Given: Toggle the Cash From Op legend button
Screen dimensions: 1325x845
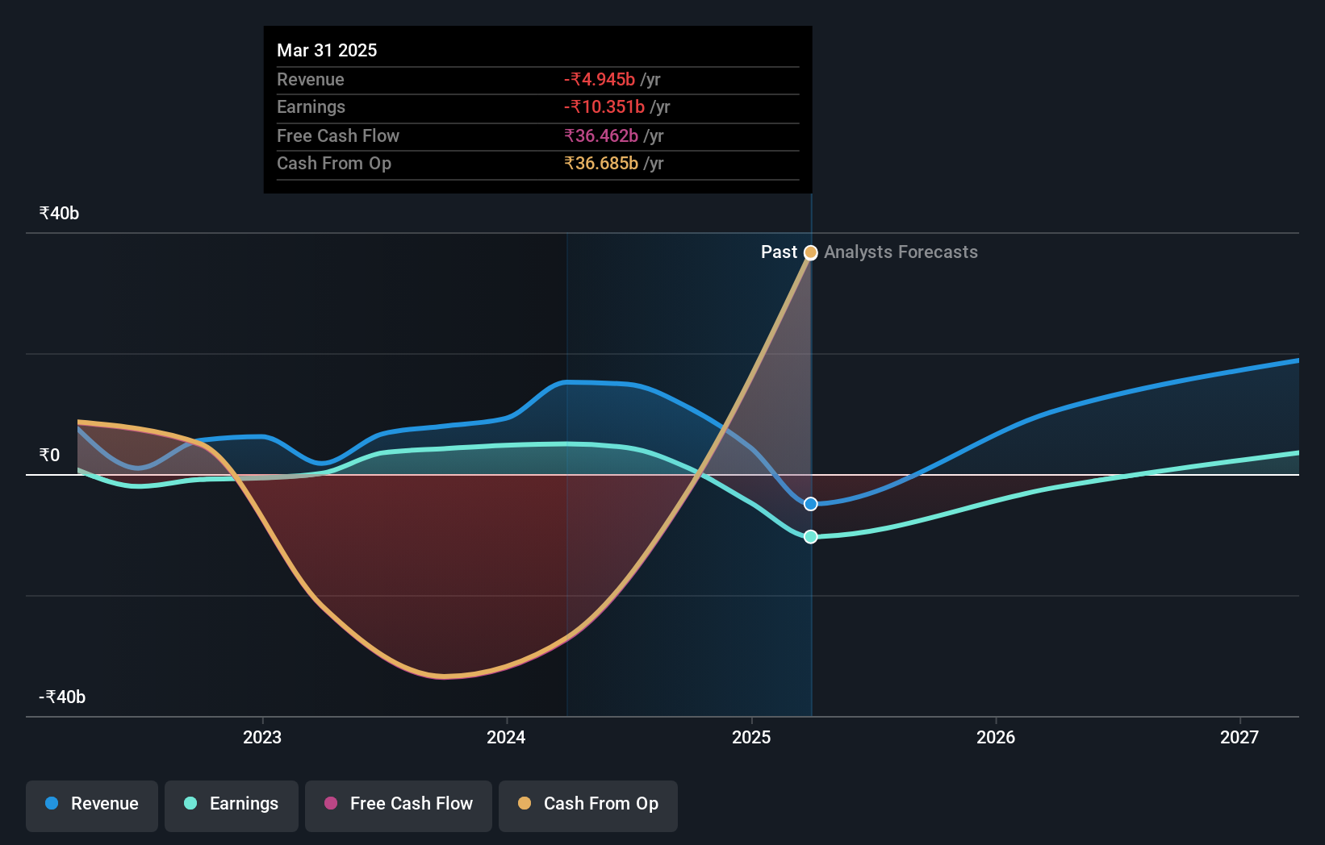Looking at the screenshot, I should click(x=588, y=805).
